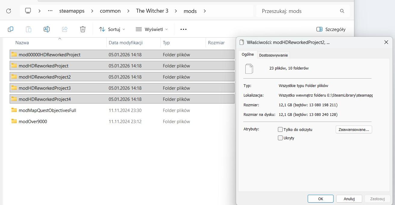
Task: Toggle the Szczegóły details pane
Action: [x=331, y=29]
